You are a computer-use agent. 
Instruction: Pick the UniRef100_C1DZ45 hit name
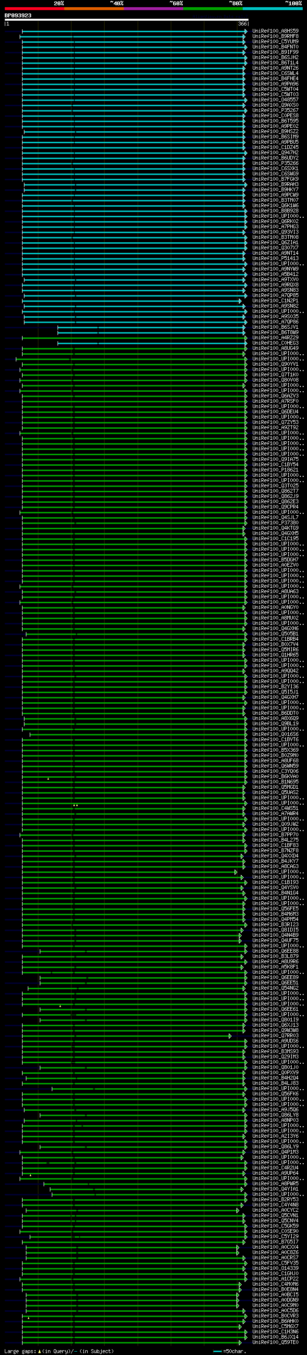(x=275, y=147)
